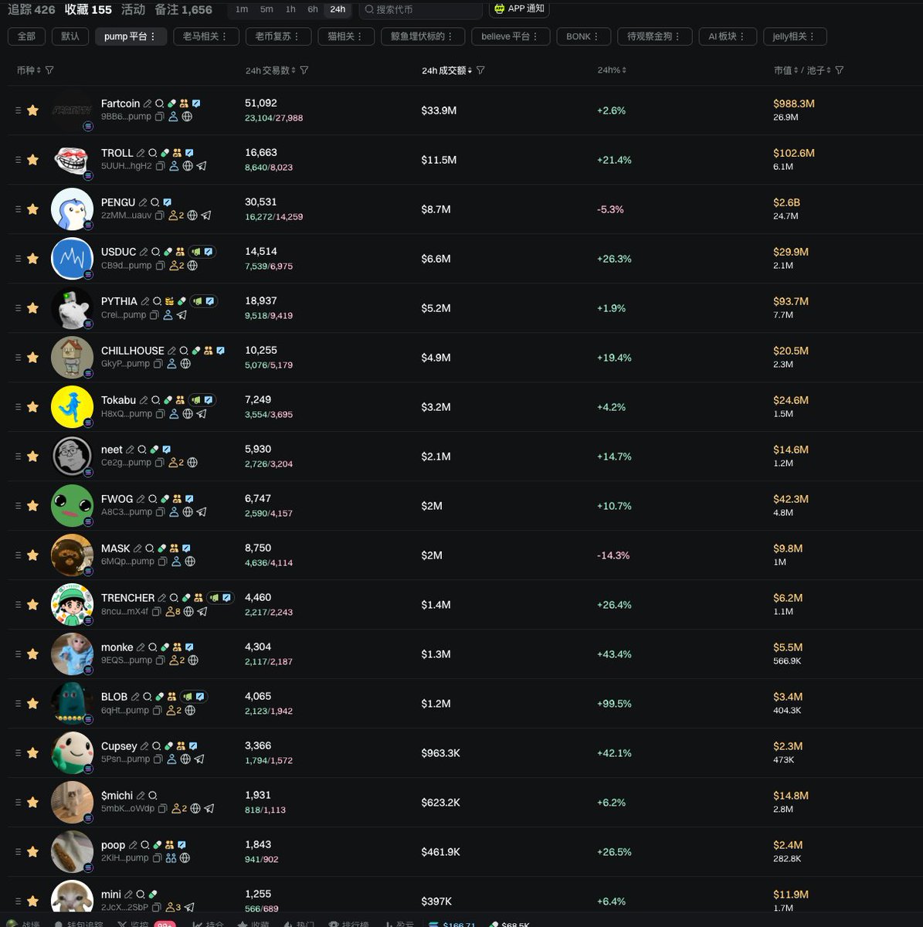Copy the CHILLHOUSE contract address

coord(158,364)
